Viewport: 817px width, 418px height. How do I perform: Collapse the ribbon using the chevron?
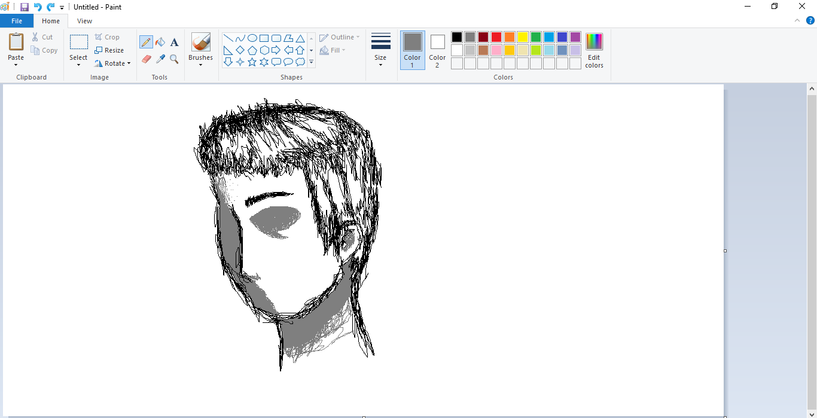(x=797, y=20)
